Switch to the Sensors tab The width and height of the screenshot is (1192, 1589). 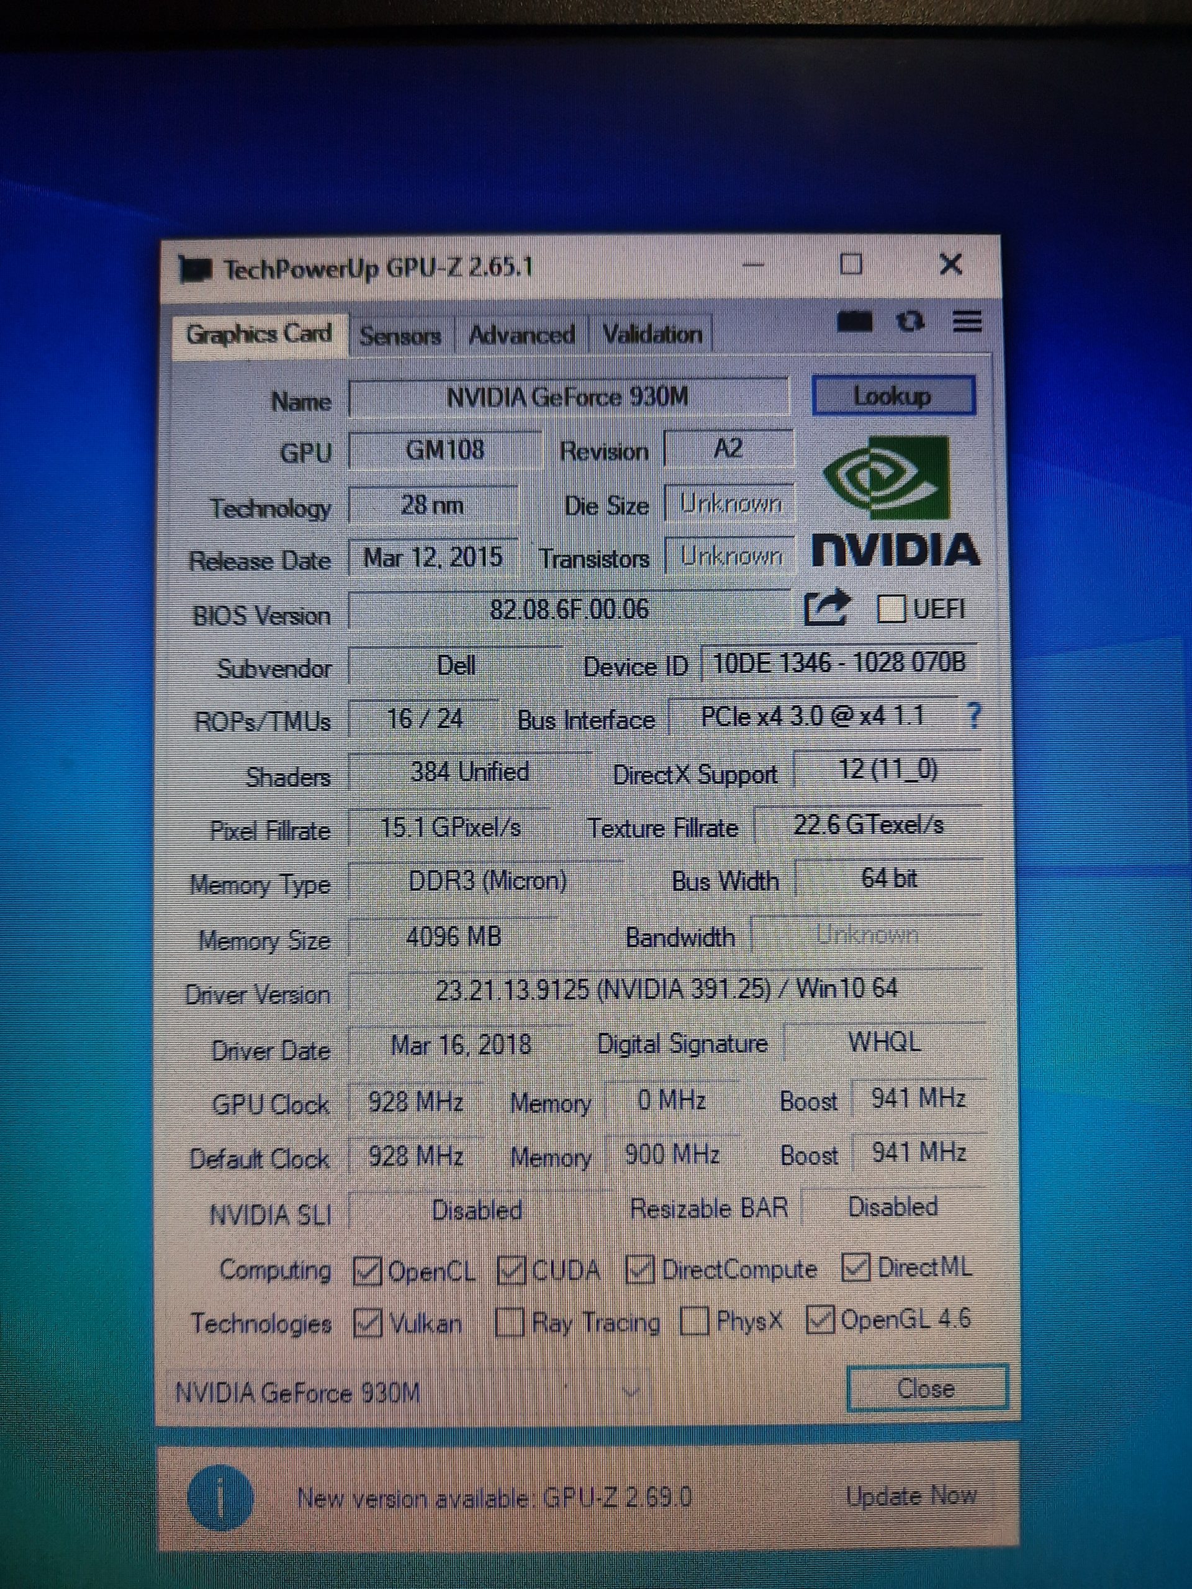(x=400, y=335)
